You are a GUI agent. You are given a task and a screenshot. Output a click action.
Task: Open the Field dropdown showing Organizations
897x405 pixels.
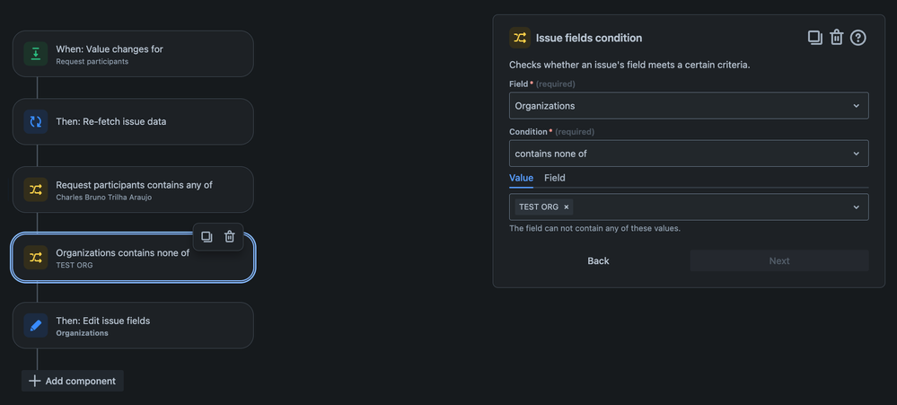[x=689, y=106]
